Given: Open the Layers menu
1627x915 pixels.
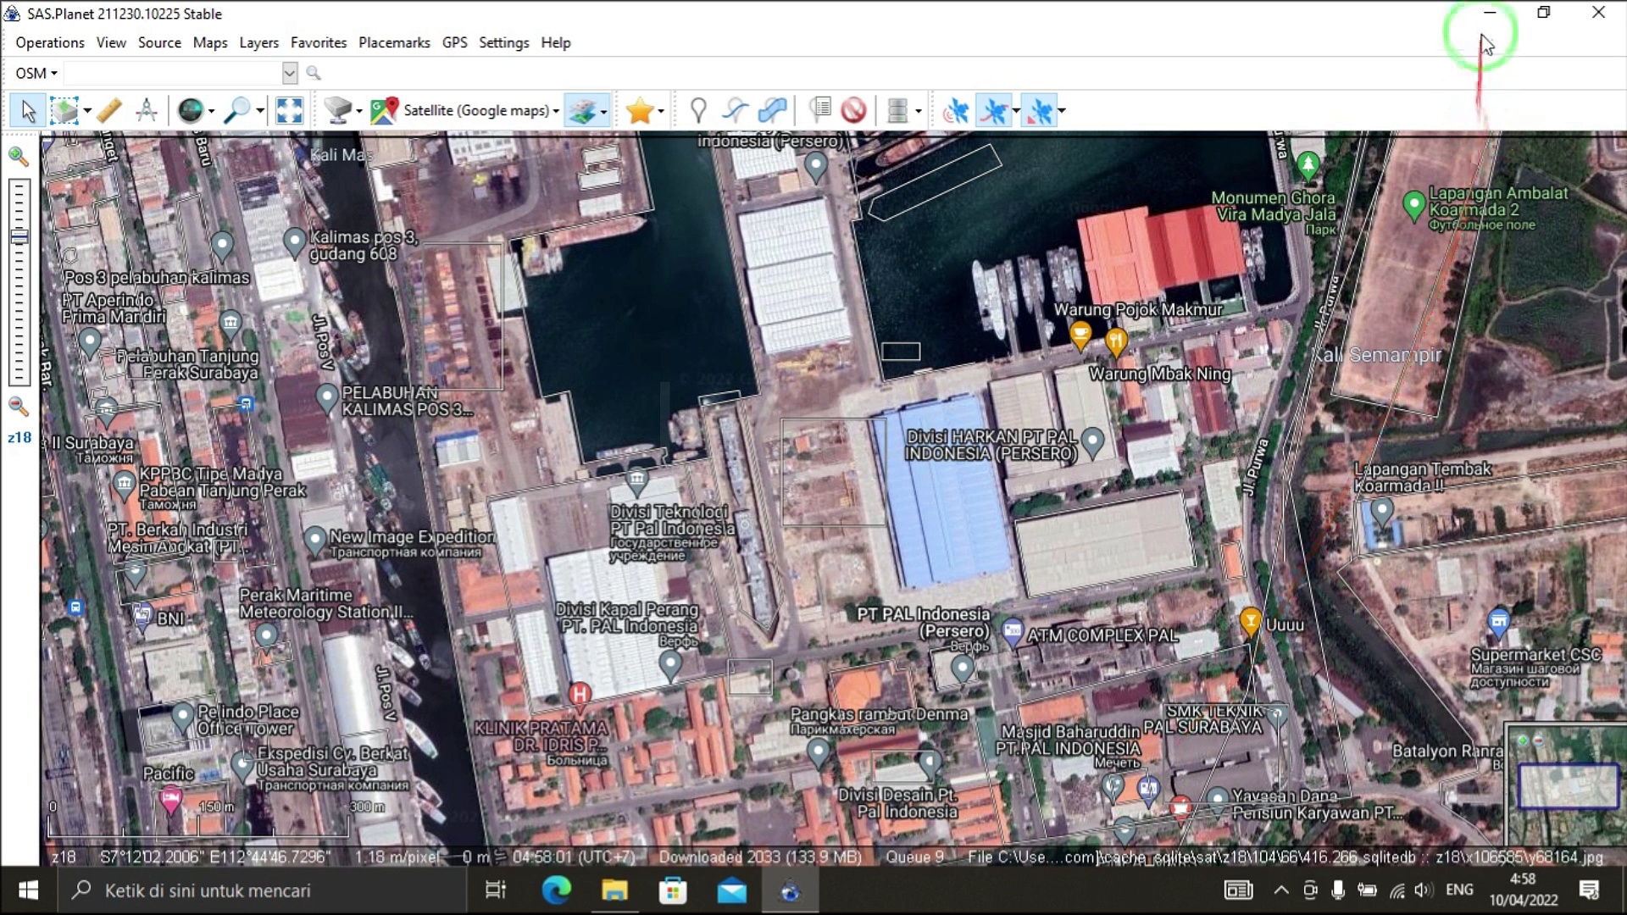Looking at the screenshot, I should [258, 42].
